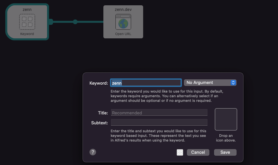Click the 'Keyword:' label

[99, 83]
